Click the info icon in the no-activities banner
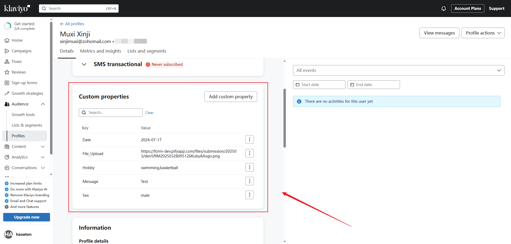 tap(299, 101)
